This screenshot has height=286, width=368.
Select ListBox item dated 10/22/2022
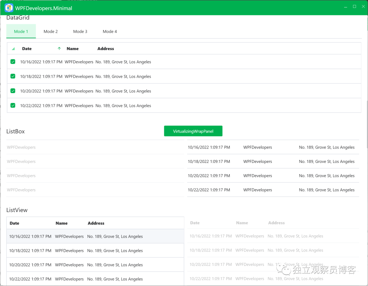pyautogui.click(x=273, y=190)
